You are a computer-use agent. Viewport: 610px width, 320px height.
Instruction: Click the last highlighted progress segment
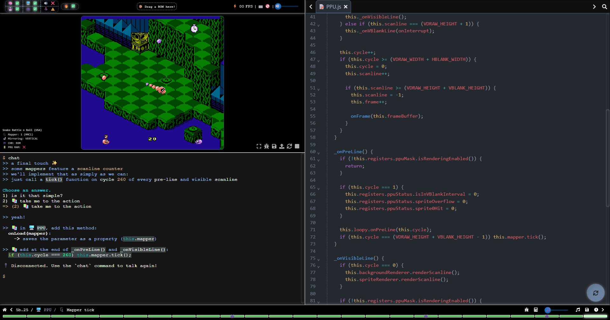pos(595,316)
